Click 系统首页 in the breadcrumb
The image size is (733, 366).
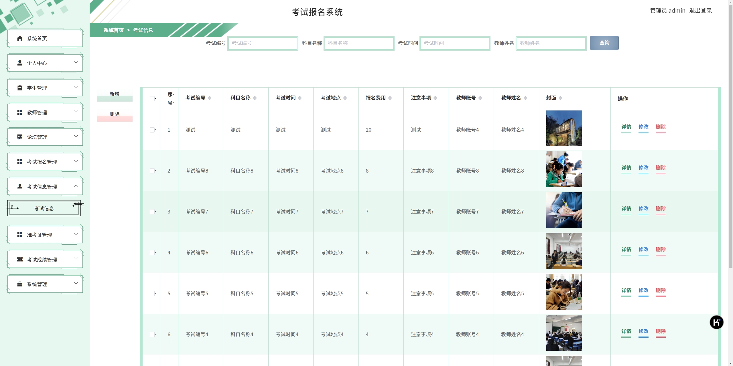click(x=114, y=30)
